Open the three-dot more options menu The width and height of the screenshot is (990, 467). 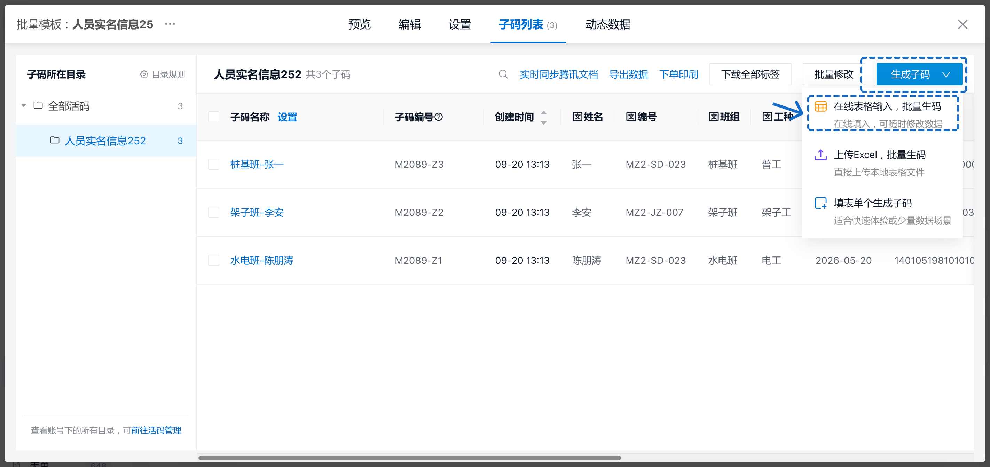(x=170, y=24)
